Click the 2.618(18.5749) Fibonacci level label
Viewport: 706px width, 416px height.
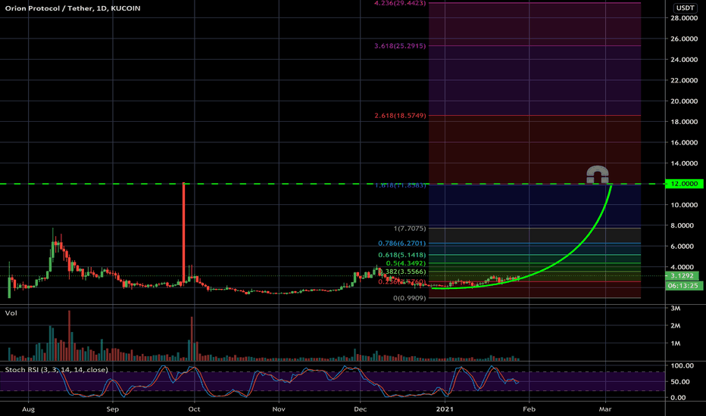[x=400, y=116]
